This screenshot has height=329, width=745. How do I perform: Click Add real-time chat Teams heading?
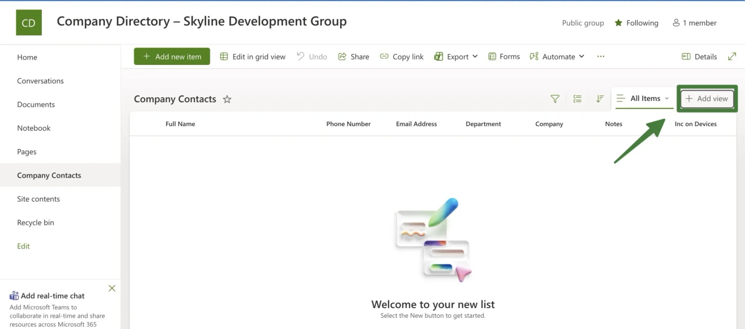tap(47, 295)
